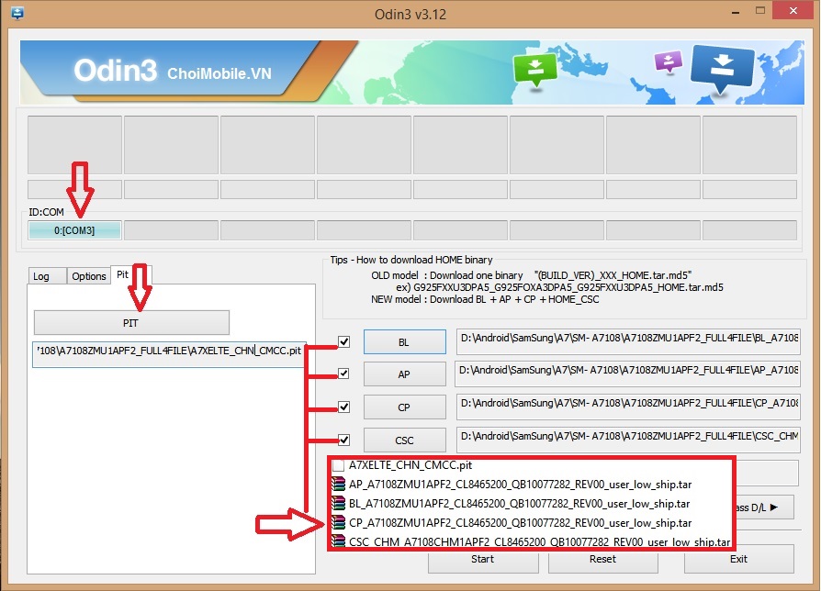Select the AP_A7108ZMU1APF2 tar file name
This screenshot has height=591, width=821.
click(521, 485)
